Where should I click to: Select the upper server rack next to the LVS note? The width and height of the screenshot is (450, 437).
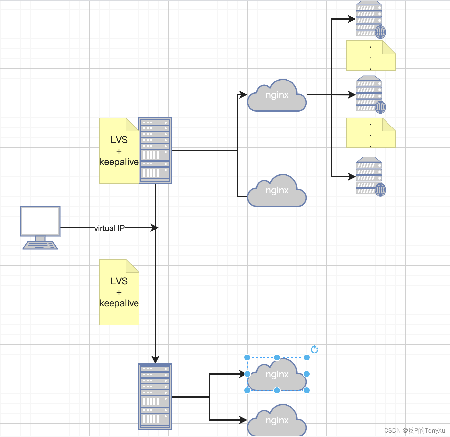(x=155, y=150)
